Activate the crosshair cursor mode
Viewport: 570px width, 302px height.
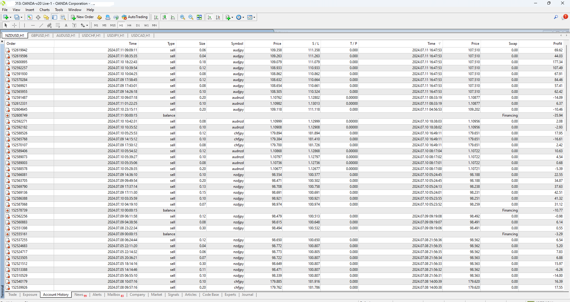14,25
